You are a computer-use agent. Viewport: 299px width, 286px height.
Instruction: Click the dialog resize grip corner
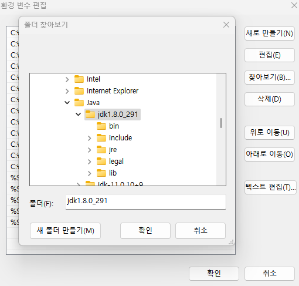tap(231, 242)
